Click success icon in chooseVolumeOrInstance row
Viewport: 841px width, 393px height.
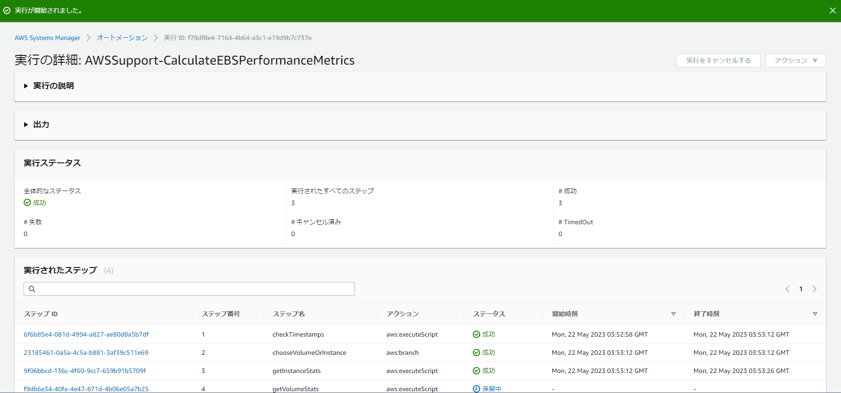pyautogui.click(x=476, y=353)
